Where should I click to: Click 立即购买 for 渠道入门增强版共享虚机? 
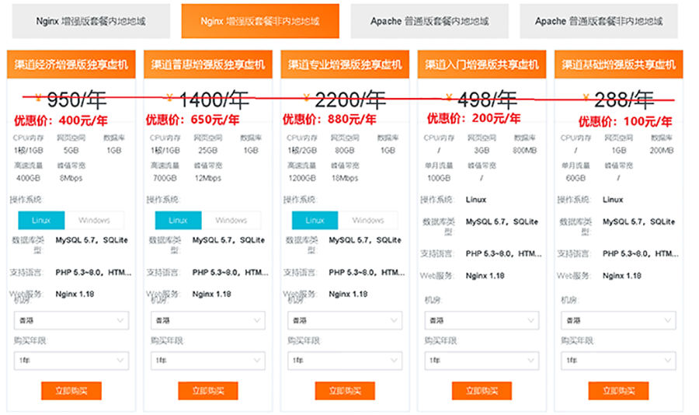click(481, 391)
